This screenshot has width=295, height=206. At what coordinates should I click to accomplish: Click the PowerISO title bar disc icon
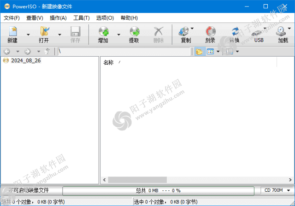[x=7, y=6]
